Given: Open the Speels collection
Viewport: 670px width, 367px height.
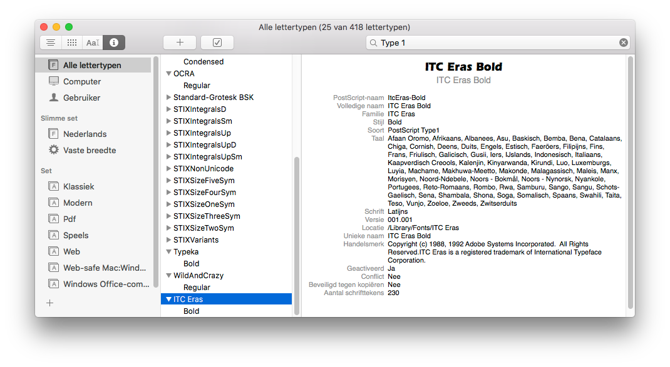Looking at the screenshot, I should [76, 235].
